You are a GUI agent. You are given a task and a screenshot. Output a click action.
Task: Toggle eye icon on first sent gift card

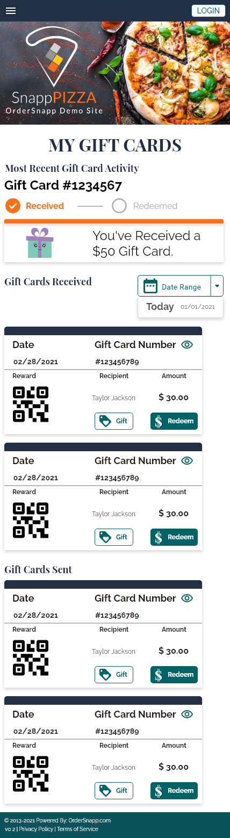click(187, 598)
